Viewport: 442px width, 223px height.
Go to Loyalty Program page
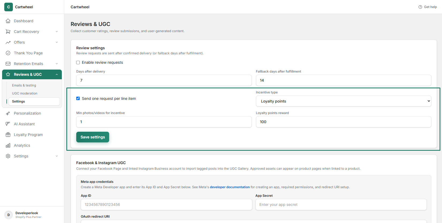[32, 135]
